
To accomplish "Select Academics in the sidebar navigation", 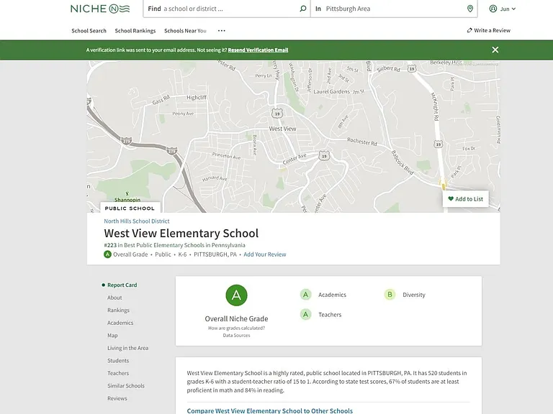I will click(x=120, y=323).
